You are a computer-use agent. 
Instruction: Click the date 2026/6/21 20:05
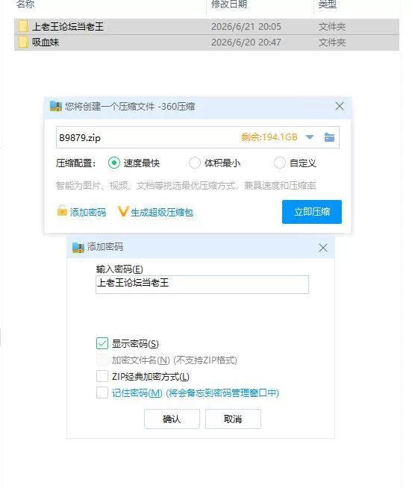pos(246,27)
